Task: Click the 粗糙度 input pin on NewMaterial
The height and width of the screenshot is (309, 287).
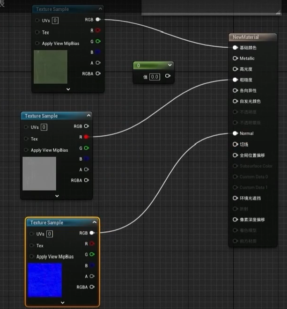Action: tap(235, 80)
